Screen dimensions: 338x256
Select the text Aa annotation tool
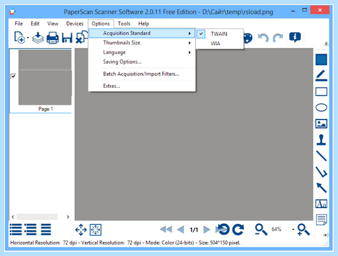(x=321, y=204)
